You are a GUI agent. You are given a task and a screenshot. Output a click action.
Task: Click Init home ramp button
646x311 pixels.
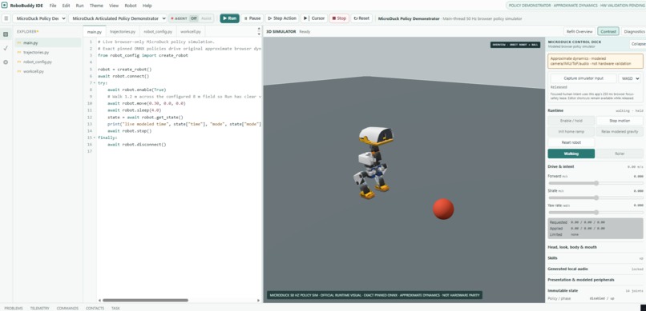[x=571, y=132]
